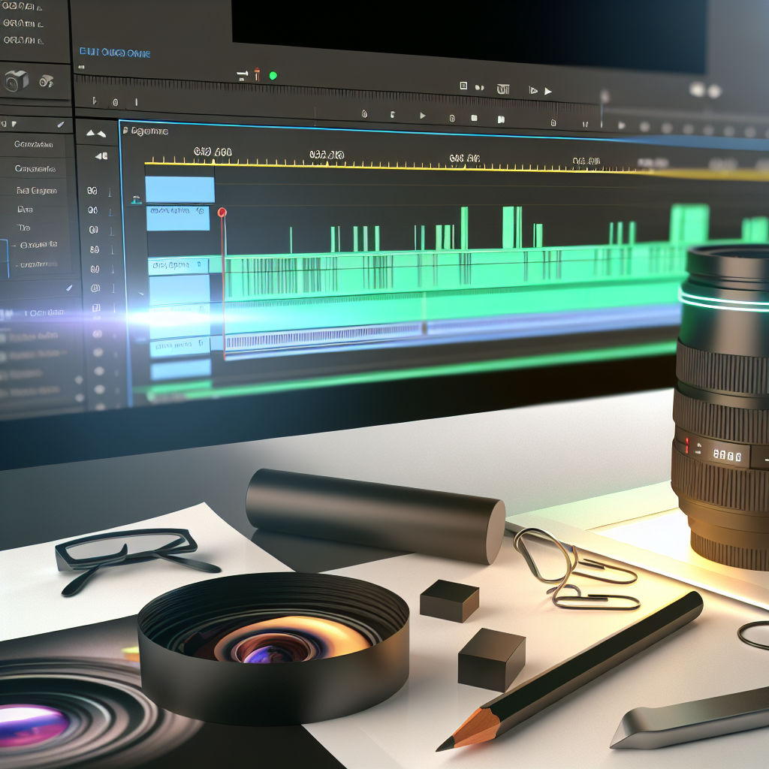Click the left-pointing arrow icon below the double triangles
The width and height of the screenshot is (769, 769).
tap(101, 156)
